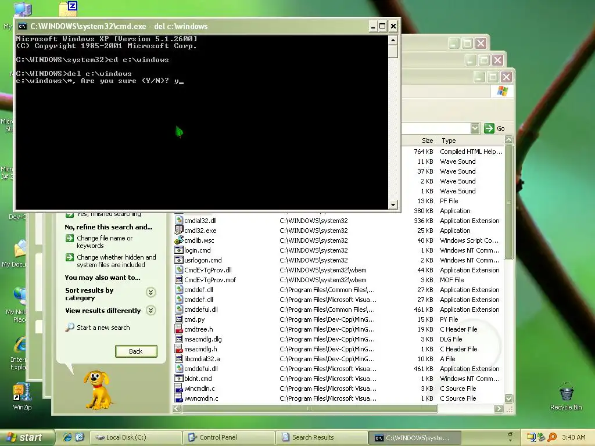Viewport: 595px width, 446px height.
Task: Click the cmd.exe command prompt area
Action: coord(202,122)
